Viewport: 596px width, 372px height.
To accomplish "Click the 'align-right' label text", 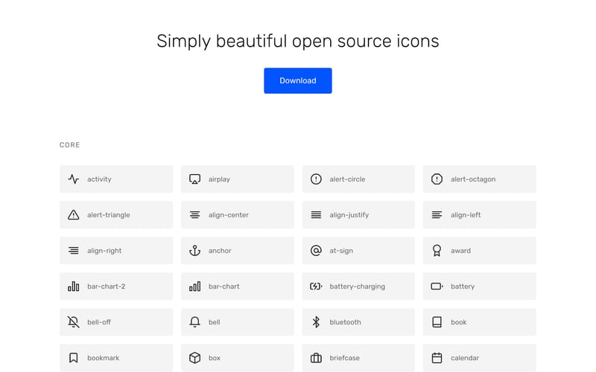I will click(104, 251).
